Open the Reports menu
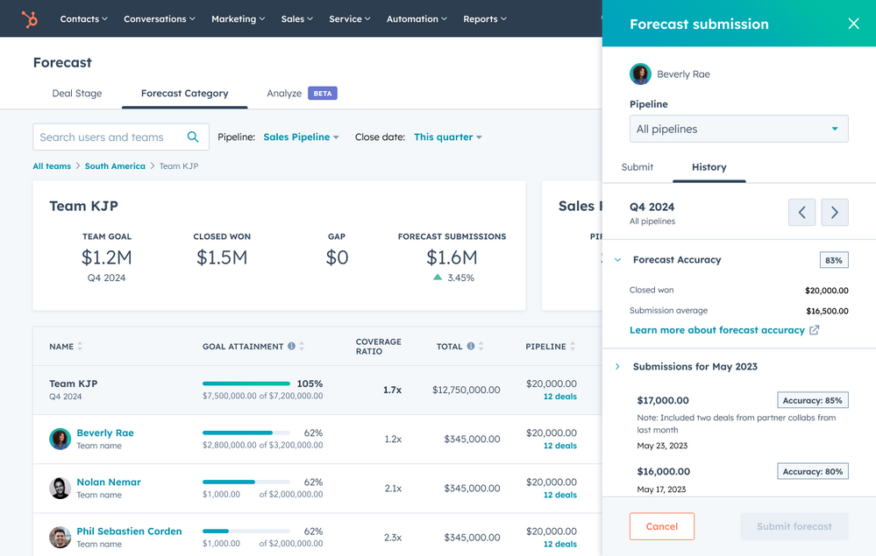 coord(485,19)
